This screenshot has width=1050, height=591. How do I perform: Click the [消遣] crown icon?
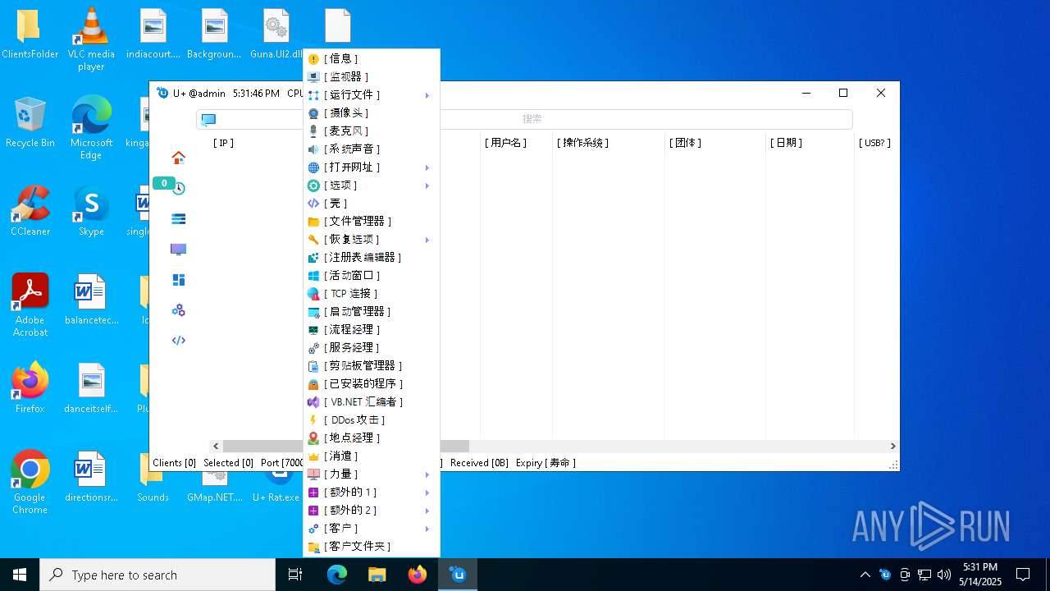(x=313, y=456)
